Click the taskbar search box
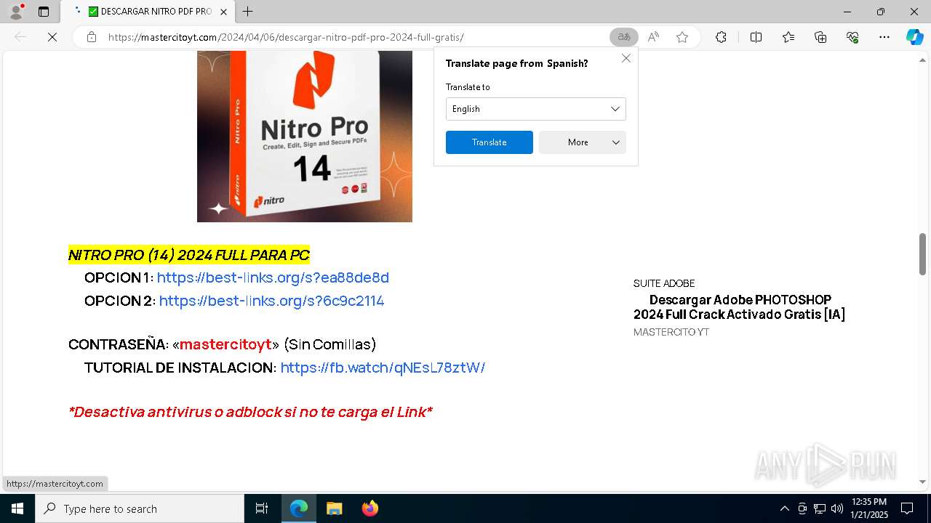Image resolution: width=931 pixels, height=523 pixels. pos(140,508)
